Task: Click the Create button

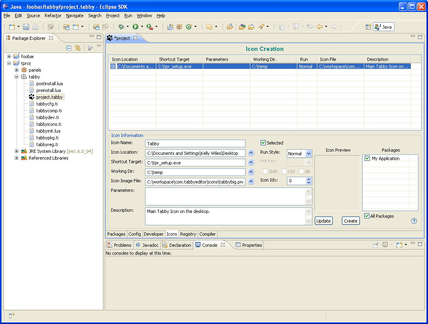Action: point(350,221)
